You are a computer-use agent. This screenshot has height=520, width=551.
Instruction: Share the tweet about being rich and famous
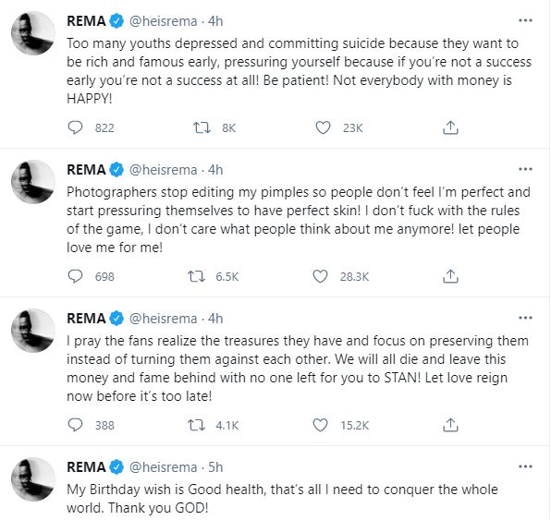click(450, 127)
